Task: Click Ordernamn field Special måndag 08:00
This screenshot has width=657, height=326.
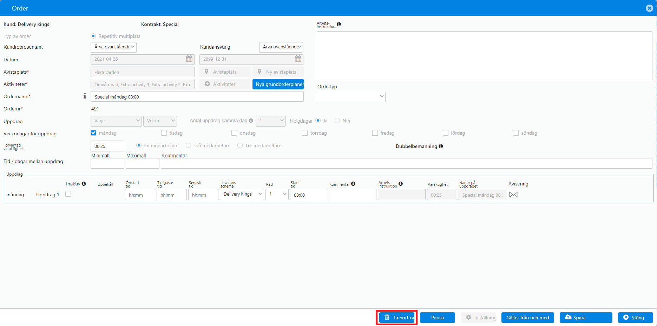Action: pos(197,97)
